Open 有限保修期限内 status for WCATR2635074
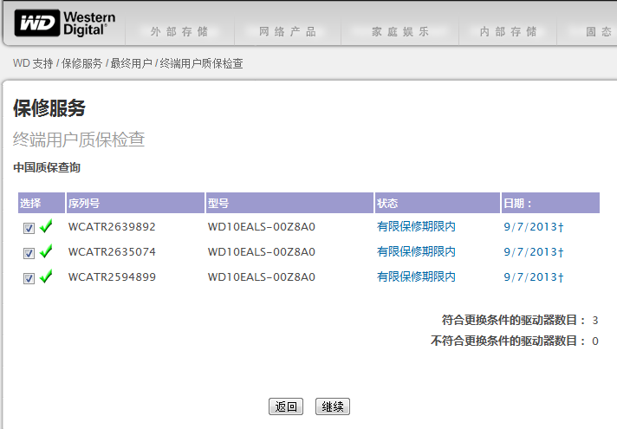Viewport: 617px width, 429px height. [x=416, y=251]
